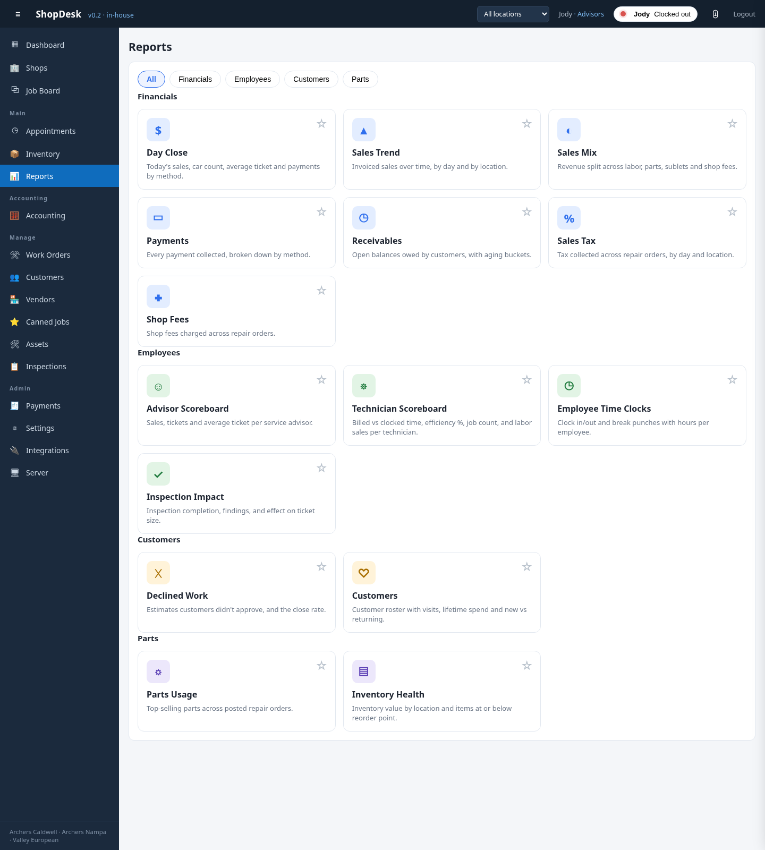Select the Financials filter tab
The image size is (765, 850).
tap(195, 79)
